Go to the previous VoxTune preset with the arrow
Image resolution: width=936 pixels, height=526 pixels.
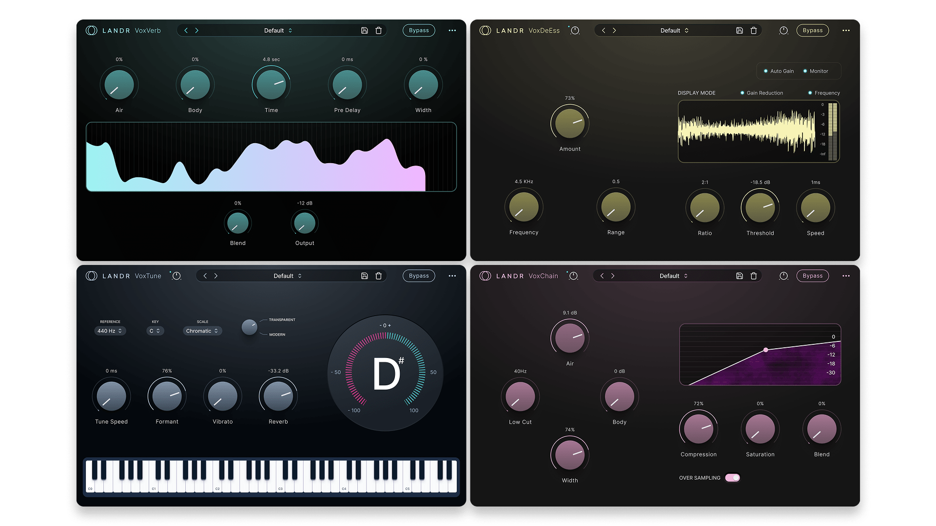pos(205,276)
